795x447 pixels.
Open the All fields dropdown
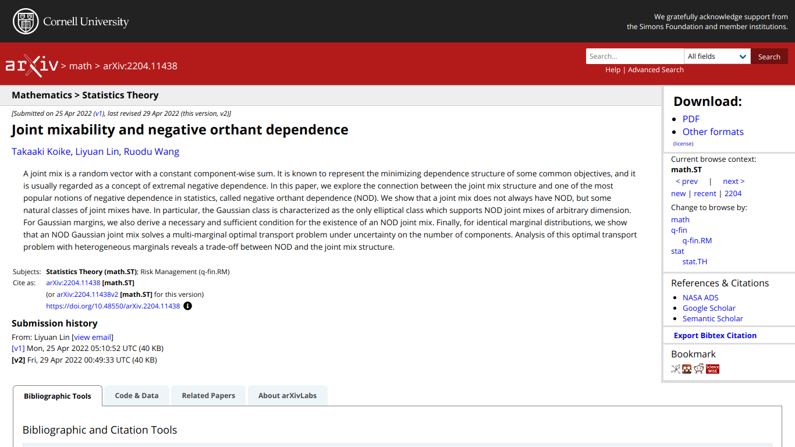[x=717, y=56]
